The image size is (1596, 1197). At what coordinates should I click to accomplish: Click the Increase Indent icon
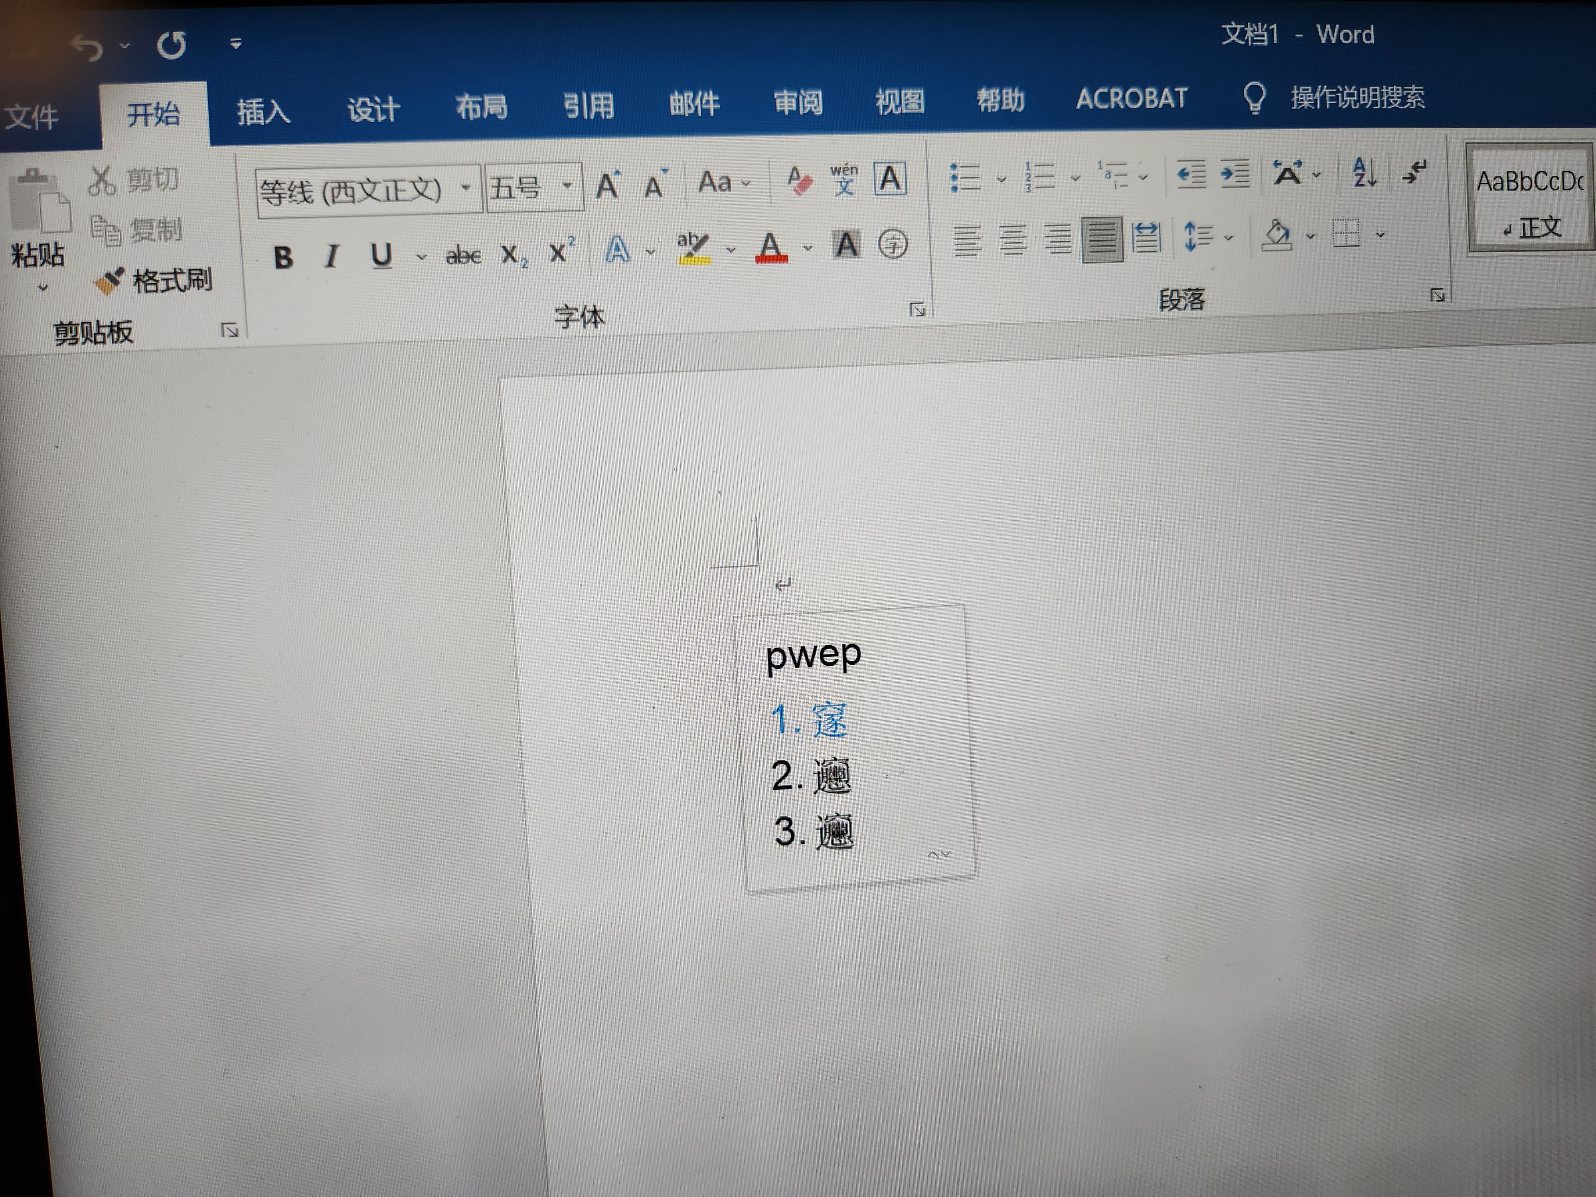point(1235,174)
